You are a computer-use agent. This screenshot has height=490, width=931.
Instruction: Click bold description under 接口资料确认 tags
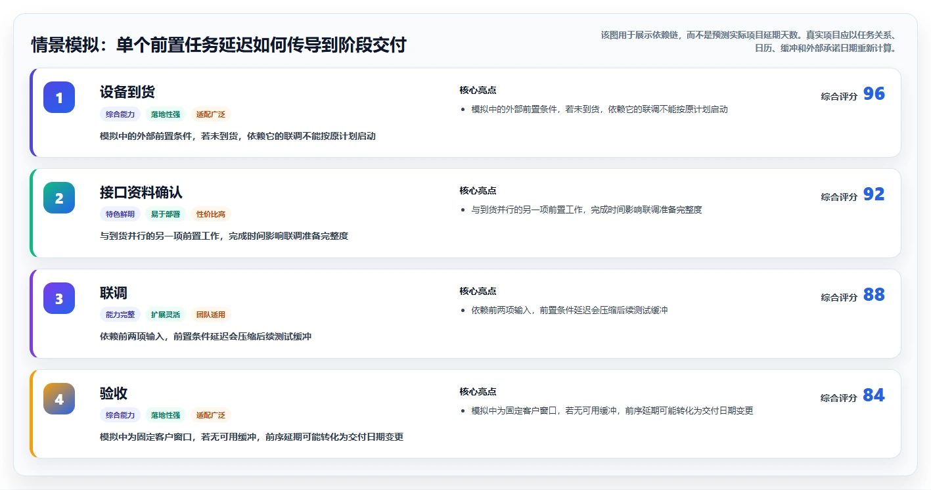(x=224, y=236)
